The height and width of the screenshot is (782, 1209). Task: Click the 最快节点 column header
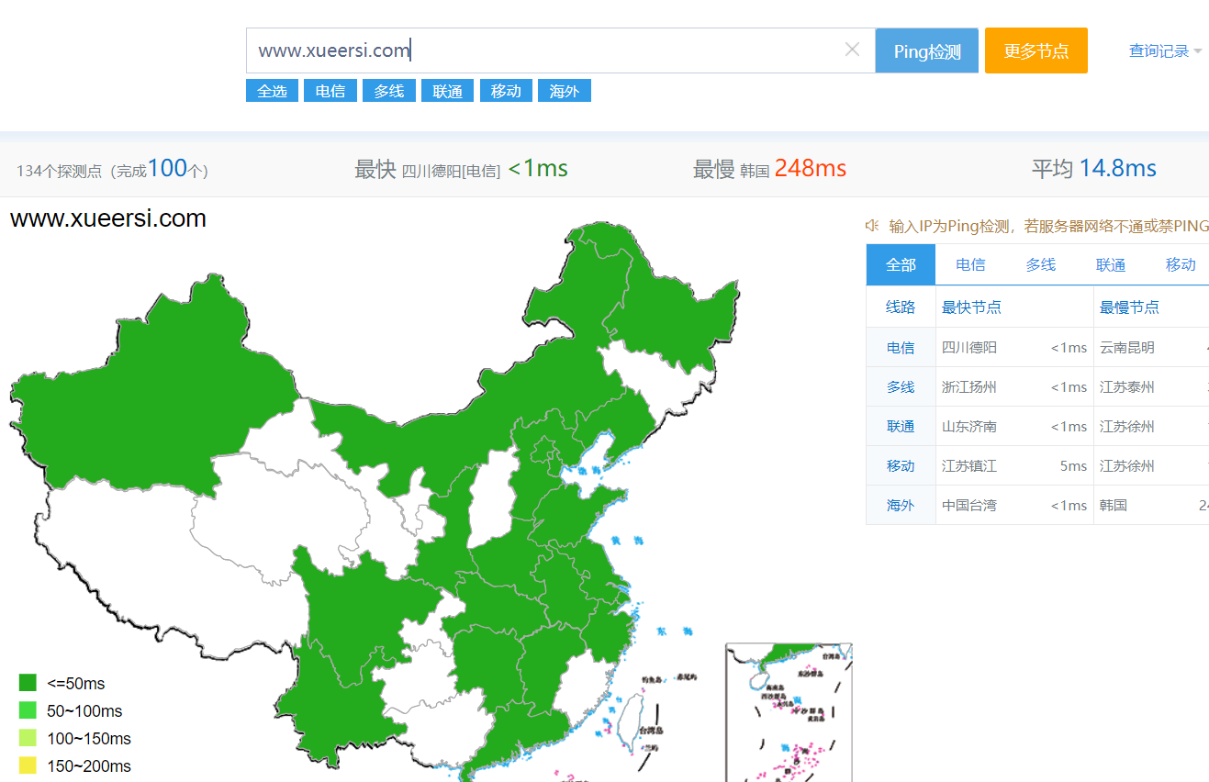[x=971, y=307]
